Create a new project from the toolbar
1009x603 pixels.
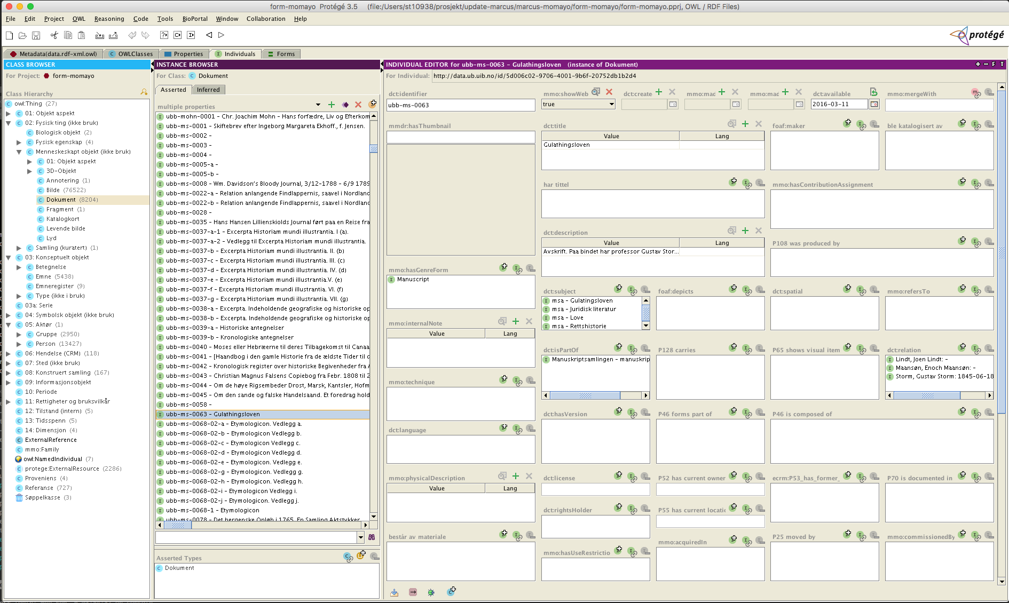click(10, 35)
